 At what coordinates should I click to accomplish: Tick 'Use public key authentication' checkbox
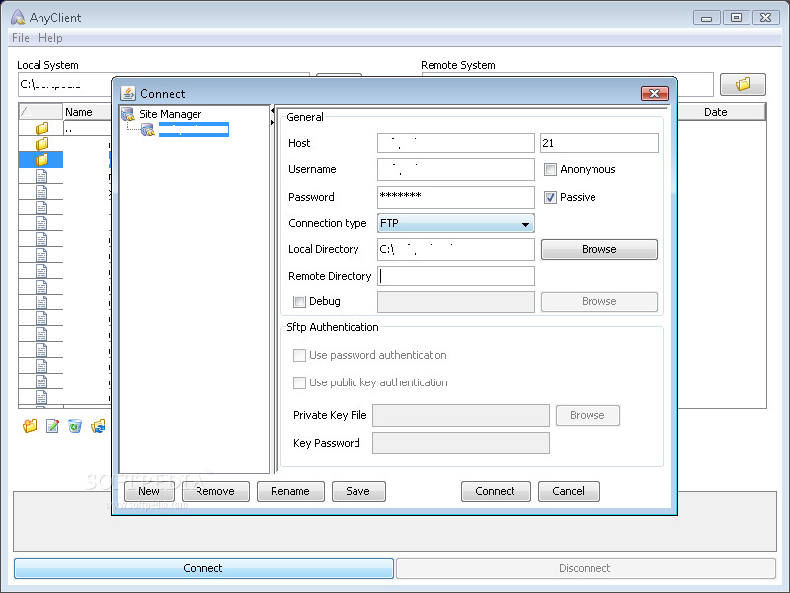pos(299,382)
